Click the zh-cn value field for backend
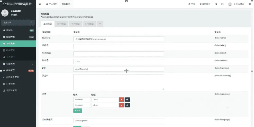254x127 pixels. coord(105,100)
